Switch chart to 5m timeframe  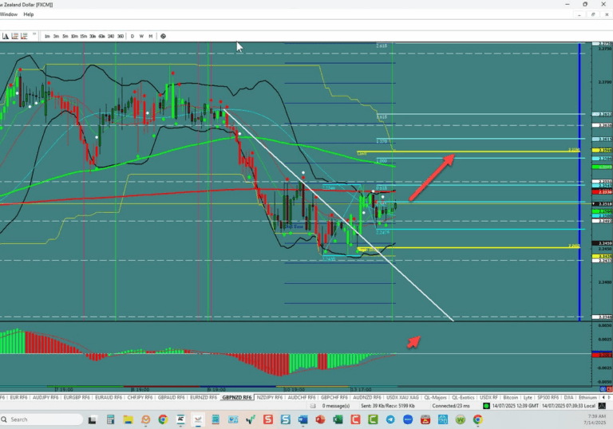65,37
